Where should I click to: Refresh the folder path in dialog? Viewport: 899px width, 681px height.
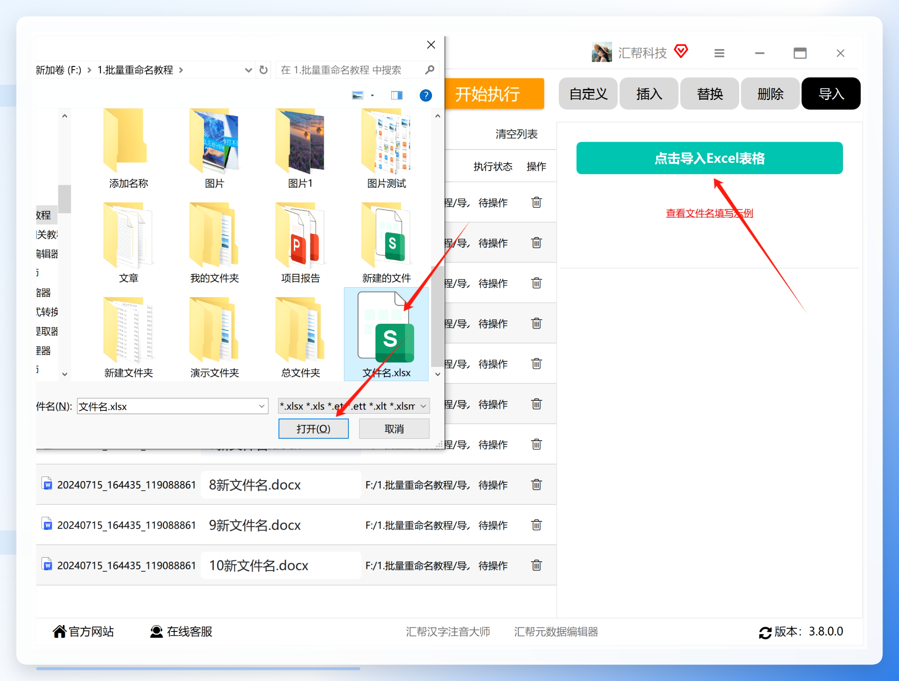(264, 70)
